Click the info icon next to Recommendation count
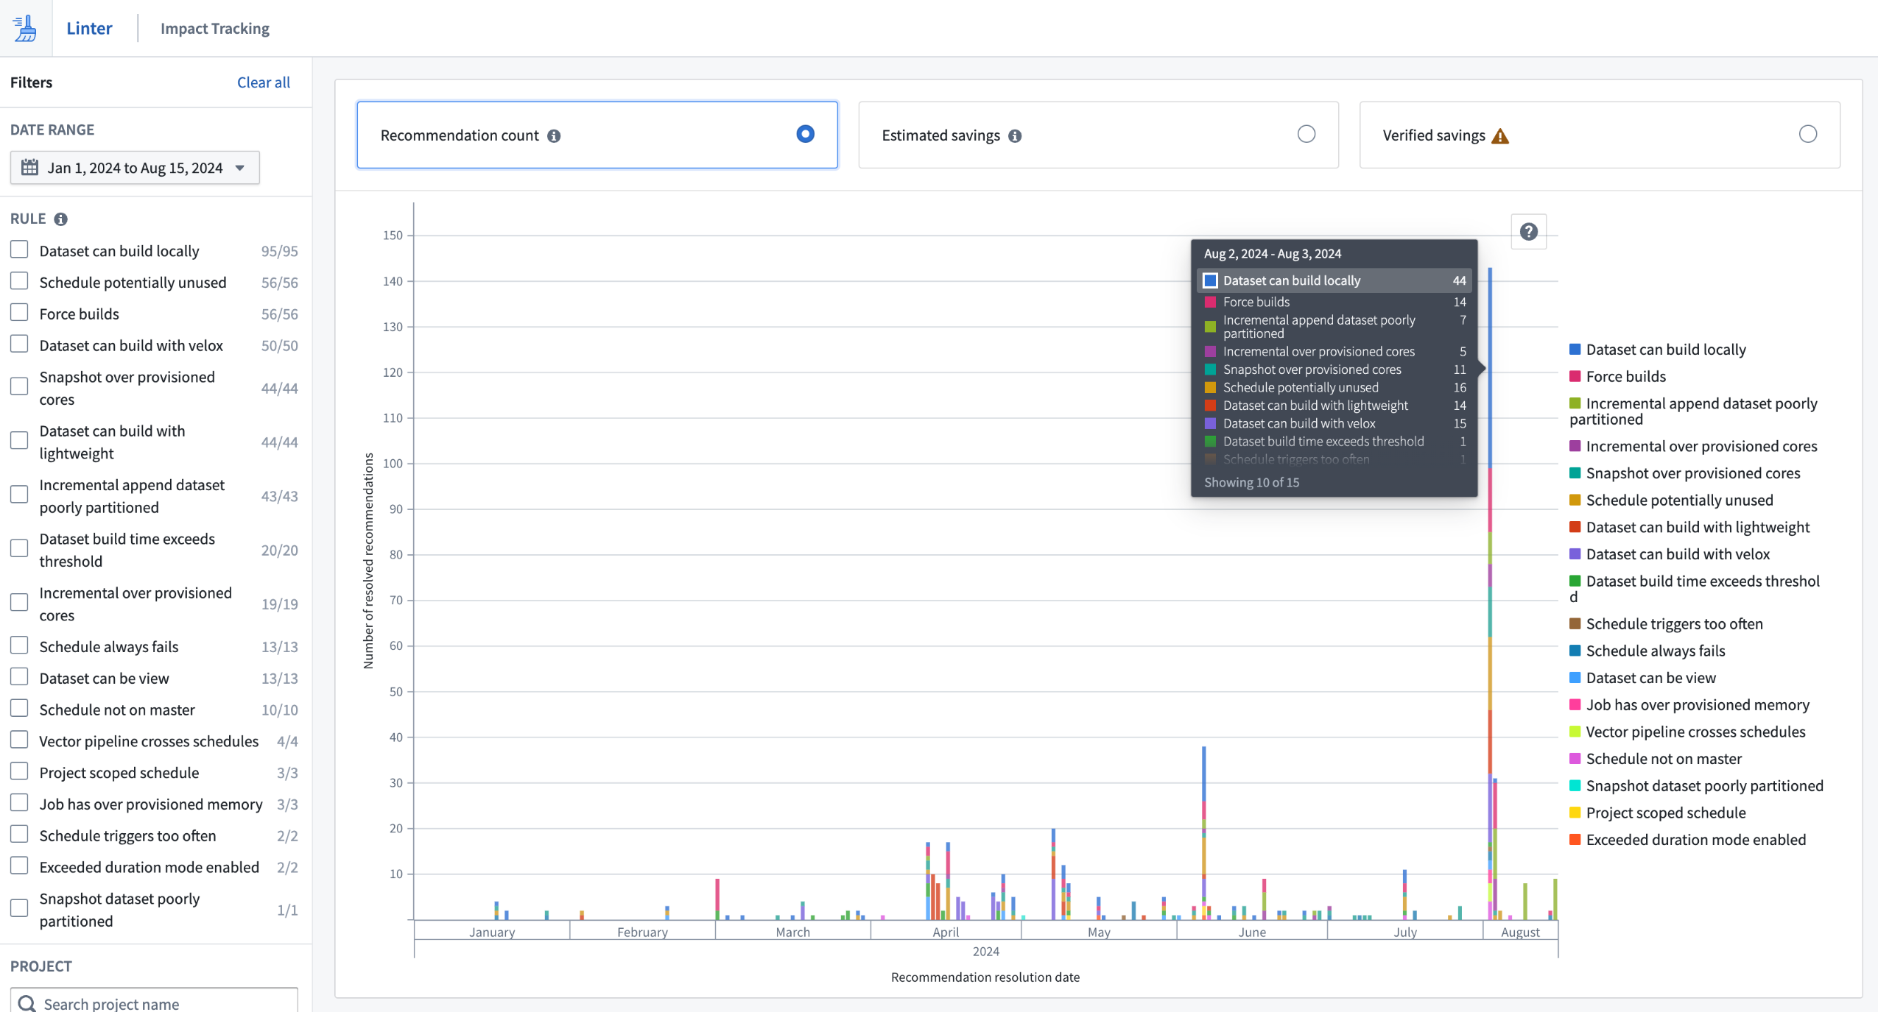Screen dimensions: 1878x1012 pyautogui.click(x=554, y=135)
